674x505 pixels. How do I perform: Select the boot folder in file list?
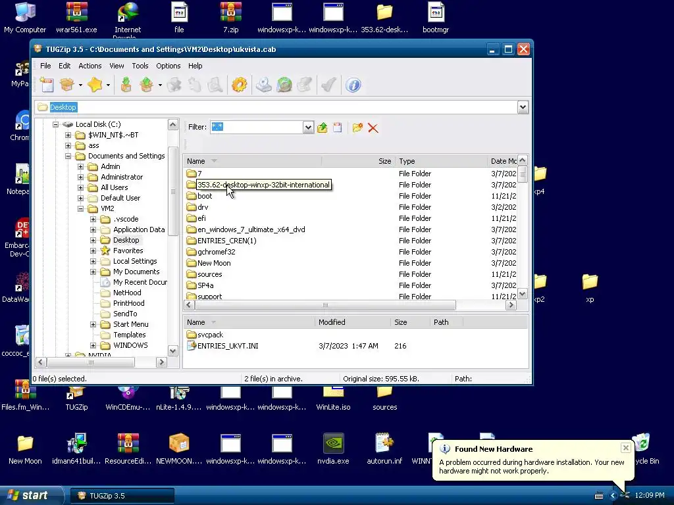tap(205, 196)
